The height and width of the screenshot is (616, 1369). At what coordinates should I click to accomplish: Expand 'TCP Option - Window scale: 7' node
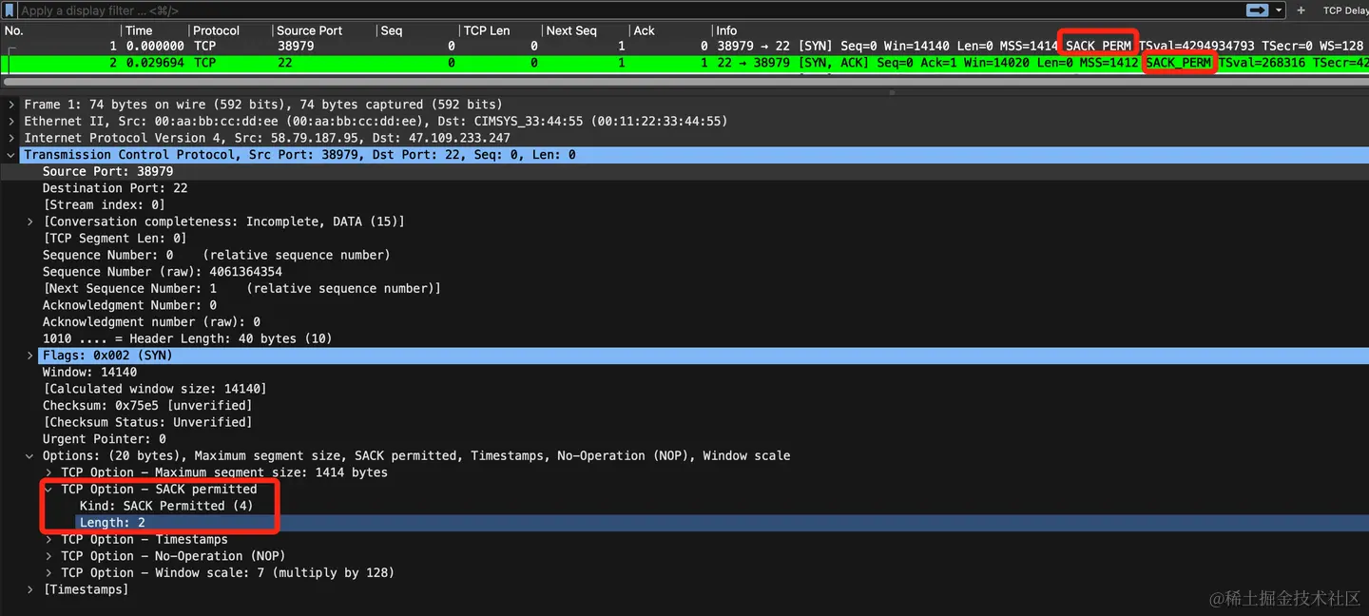click(x=48, y=573)
